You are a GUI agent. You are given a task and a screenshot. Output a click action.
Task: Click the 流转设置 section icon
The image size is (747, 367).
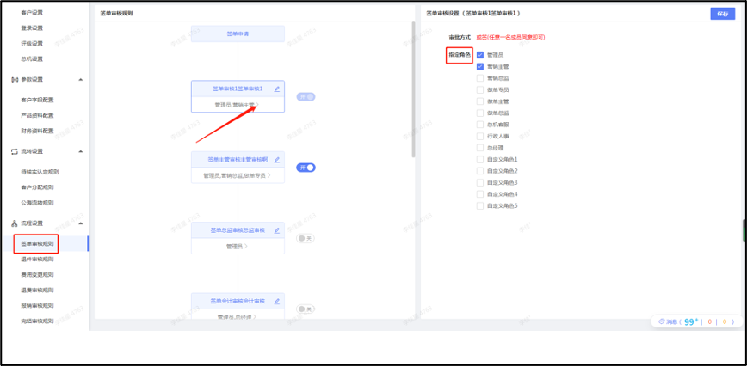coord(15,151)
